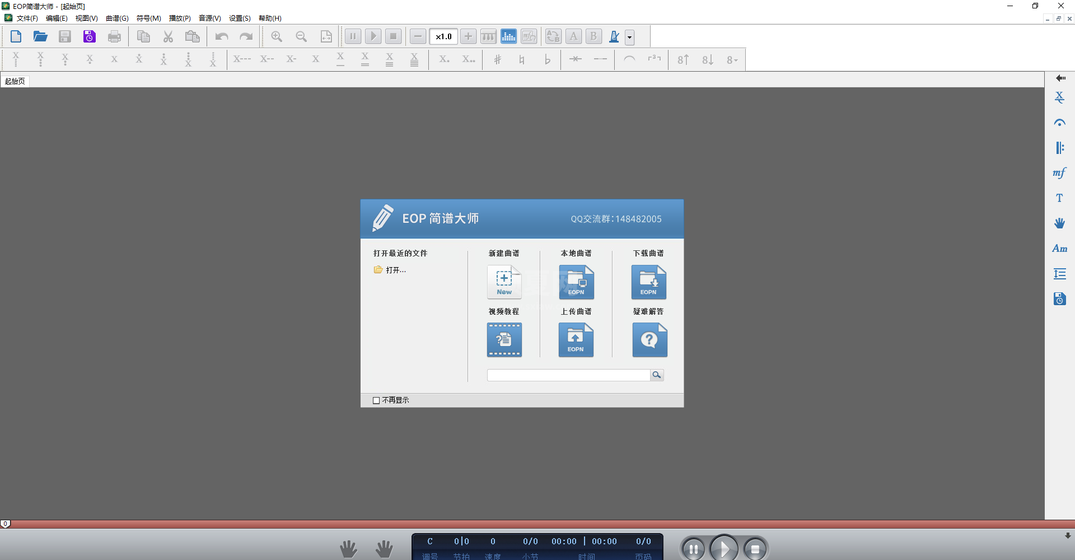Open the 视频教程 video tutorial icon

coord(504,339)
